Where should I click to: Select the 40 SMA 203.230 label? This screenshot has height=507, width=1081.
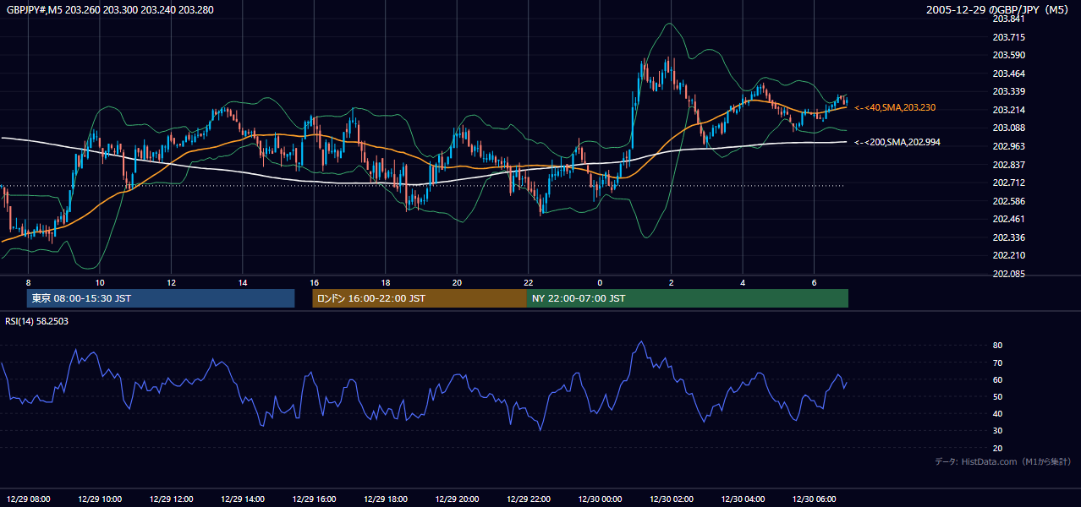click(x=895, y=107)
